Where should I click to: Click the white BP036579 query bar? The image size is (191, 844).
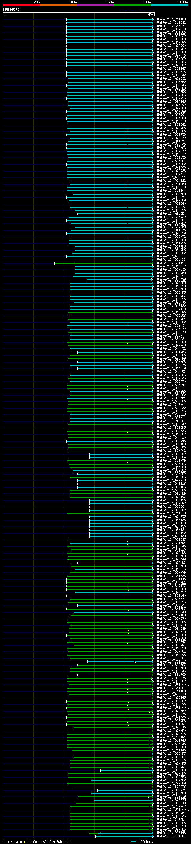pos(79,12)
